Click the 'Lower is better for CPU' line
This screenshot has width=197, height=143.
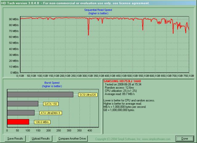(129, 100)
